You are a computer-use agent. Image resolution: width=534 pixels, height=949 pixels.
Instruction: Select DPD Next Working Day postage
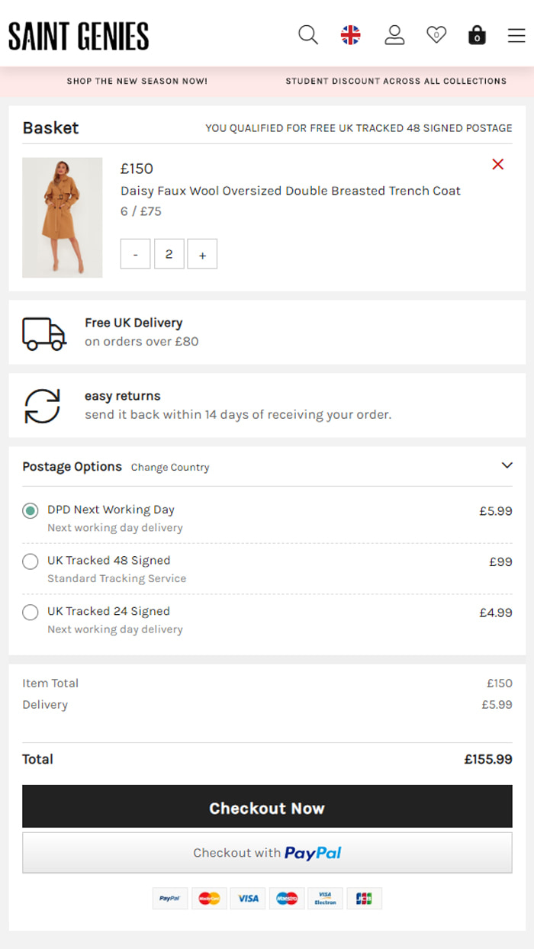31,511
